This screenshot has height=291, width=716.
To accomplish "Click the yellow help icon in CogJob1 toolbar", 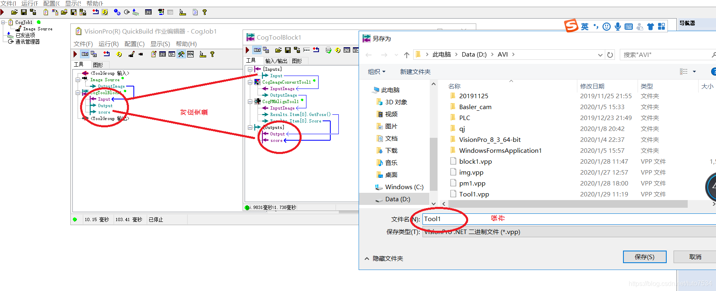I will coord(212,54).
